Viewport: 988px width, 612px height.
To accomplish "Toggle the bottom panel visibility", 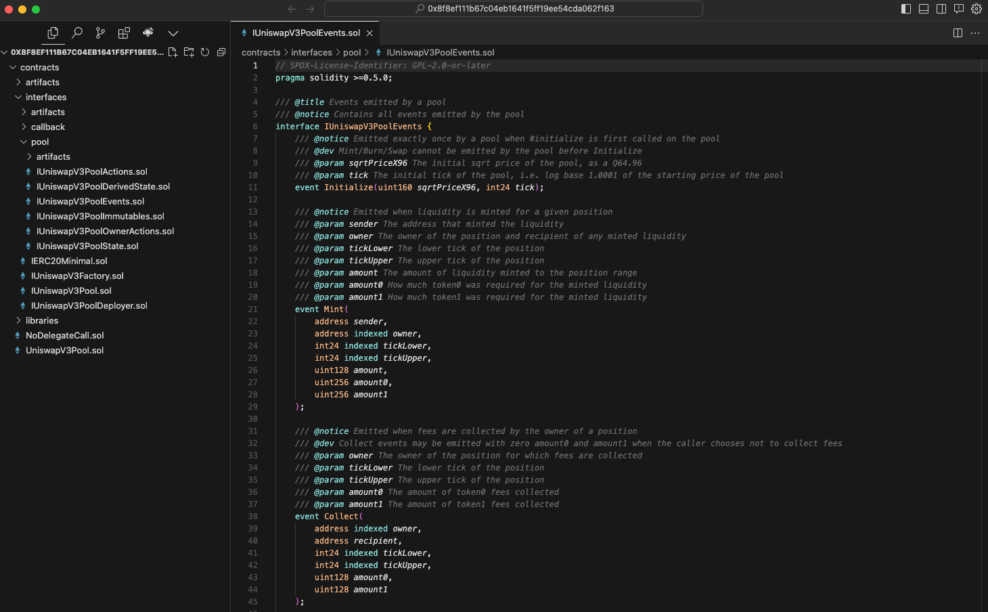I will [924, 9].
